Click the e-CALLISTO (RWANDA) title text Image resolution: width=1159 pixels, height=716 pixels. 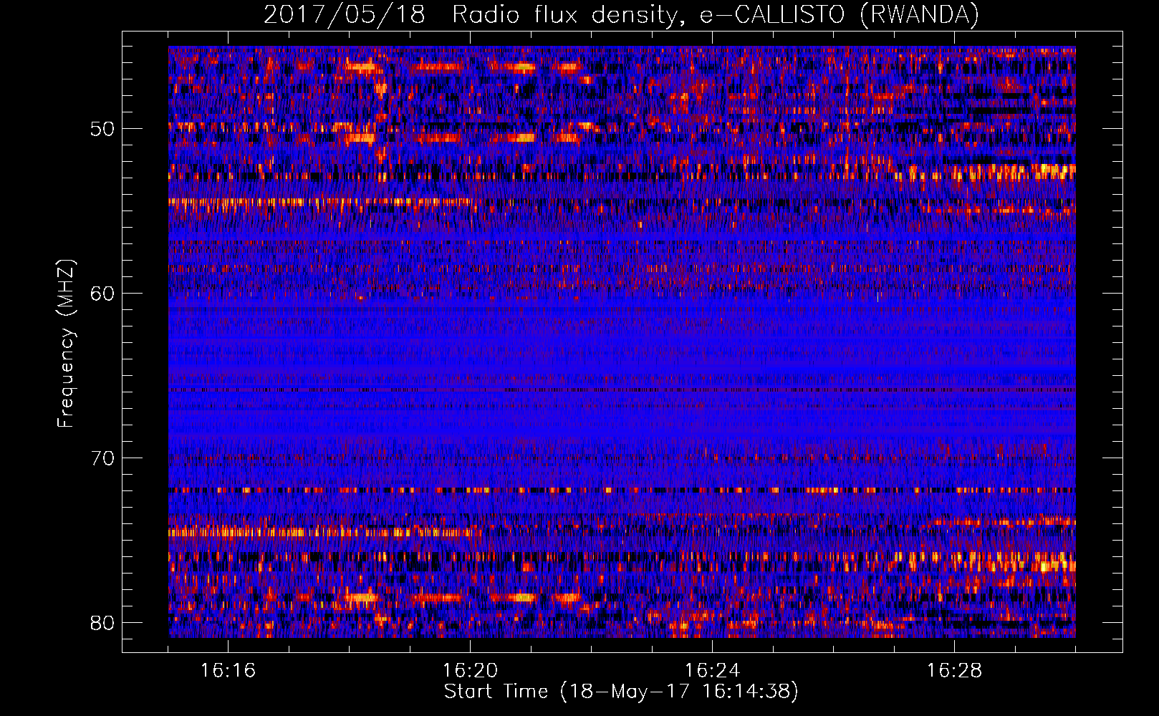840,15
